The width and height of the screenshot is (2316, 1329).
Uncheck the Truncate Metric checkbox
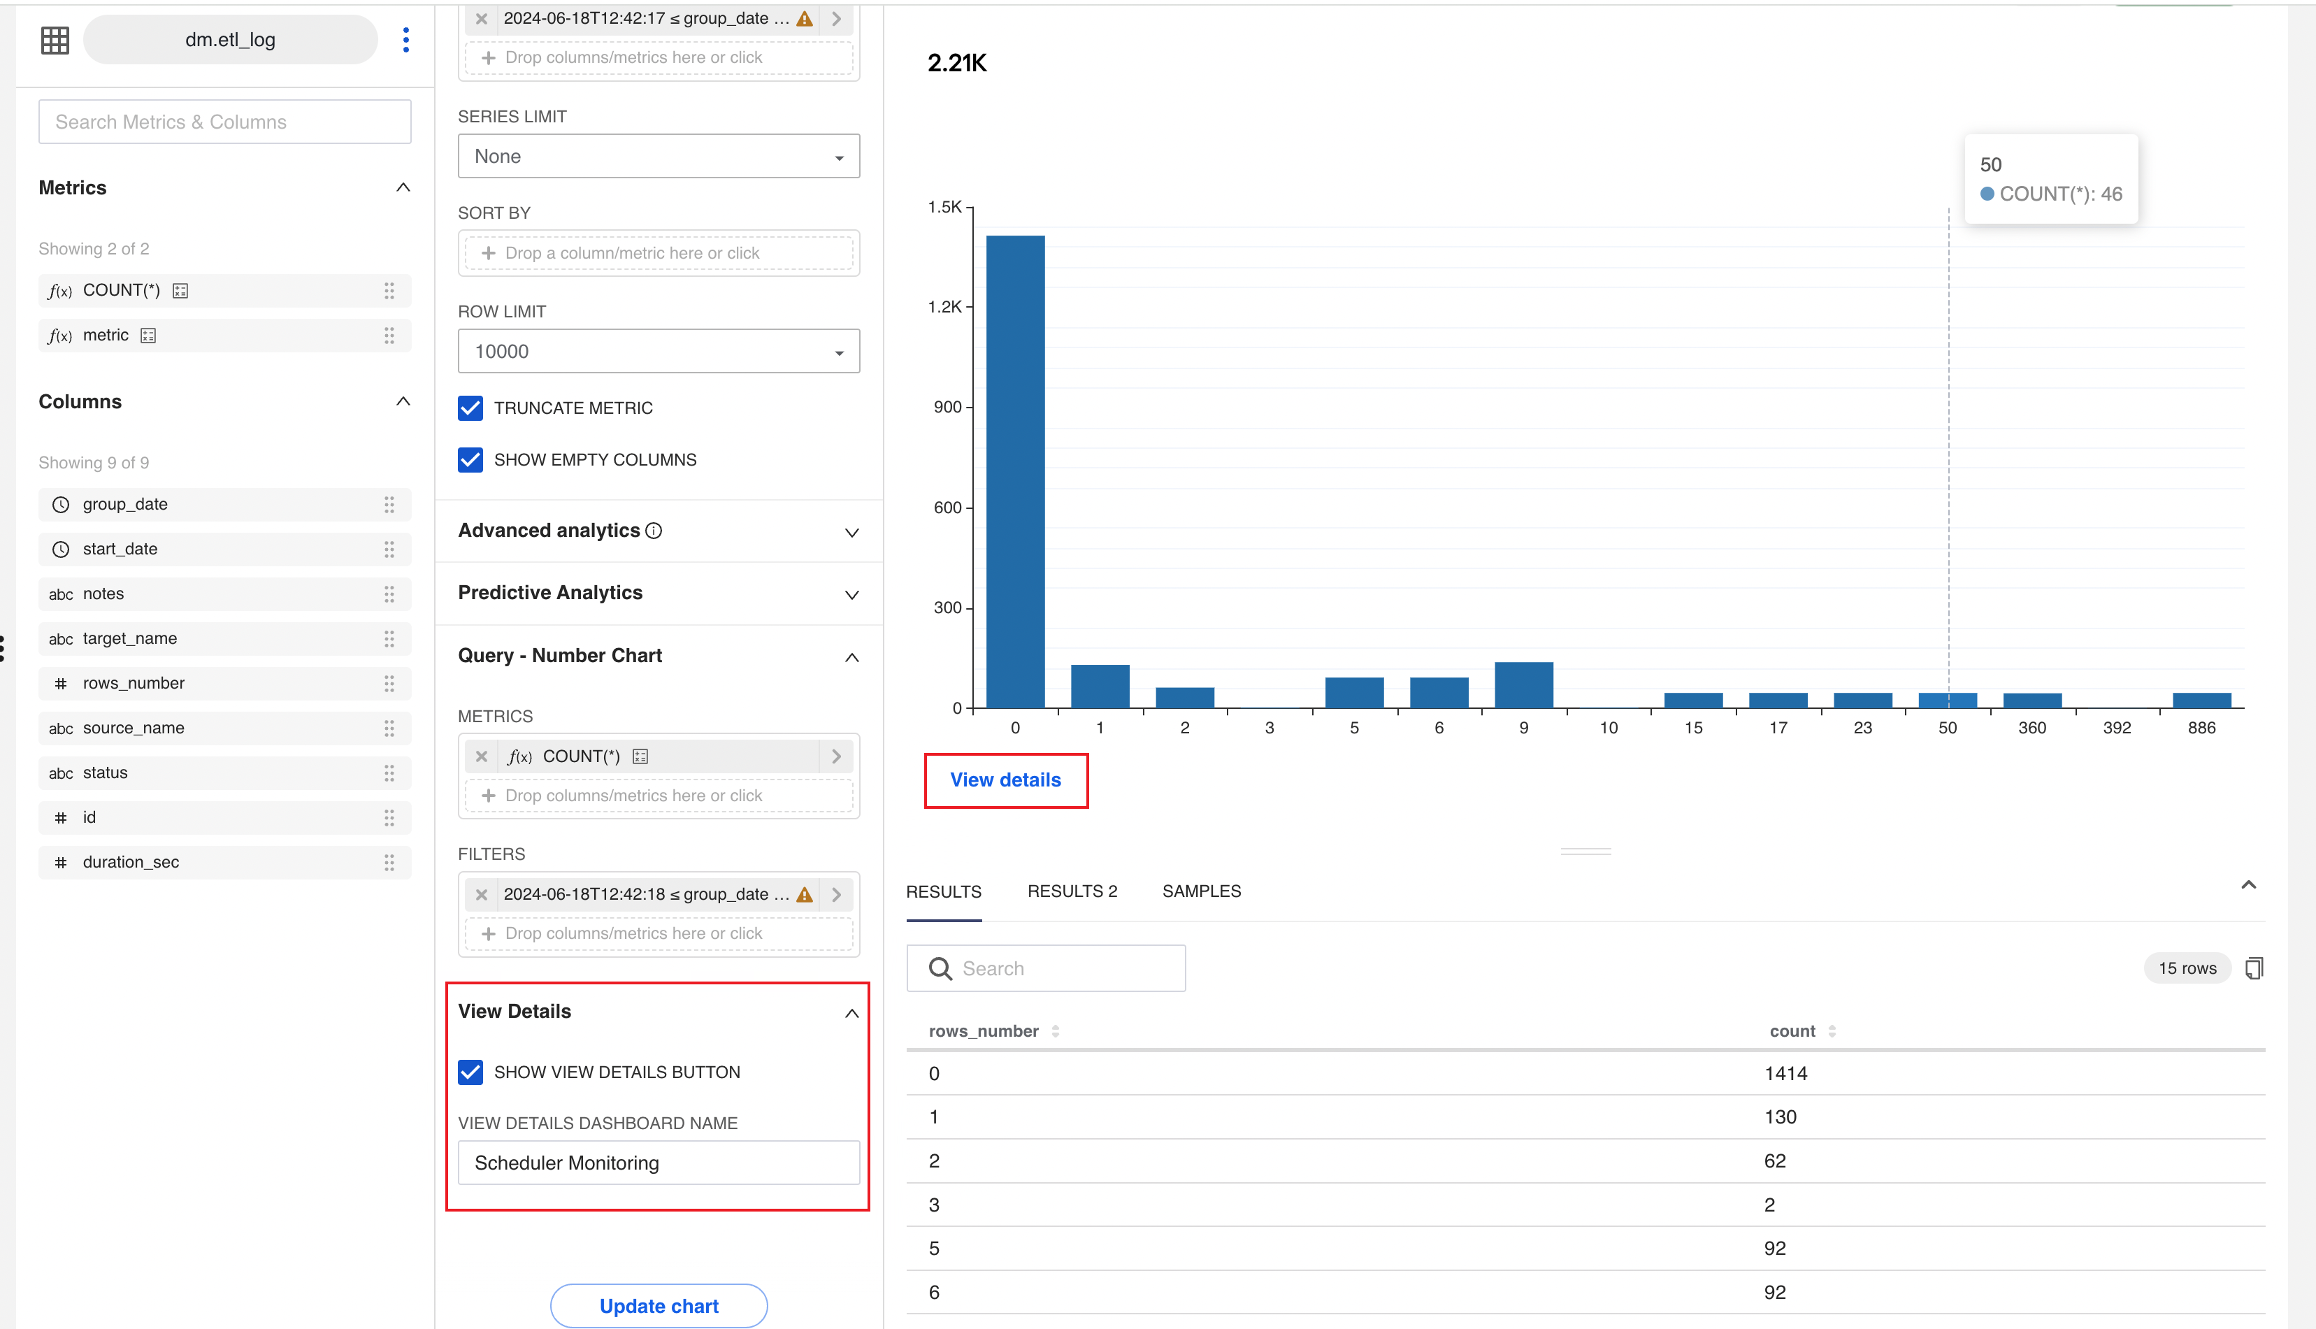pos(470,408)
